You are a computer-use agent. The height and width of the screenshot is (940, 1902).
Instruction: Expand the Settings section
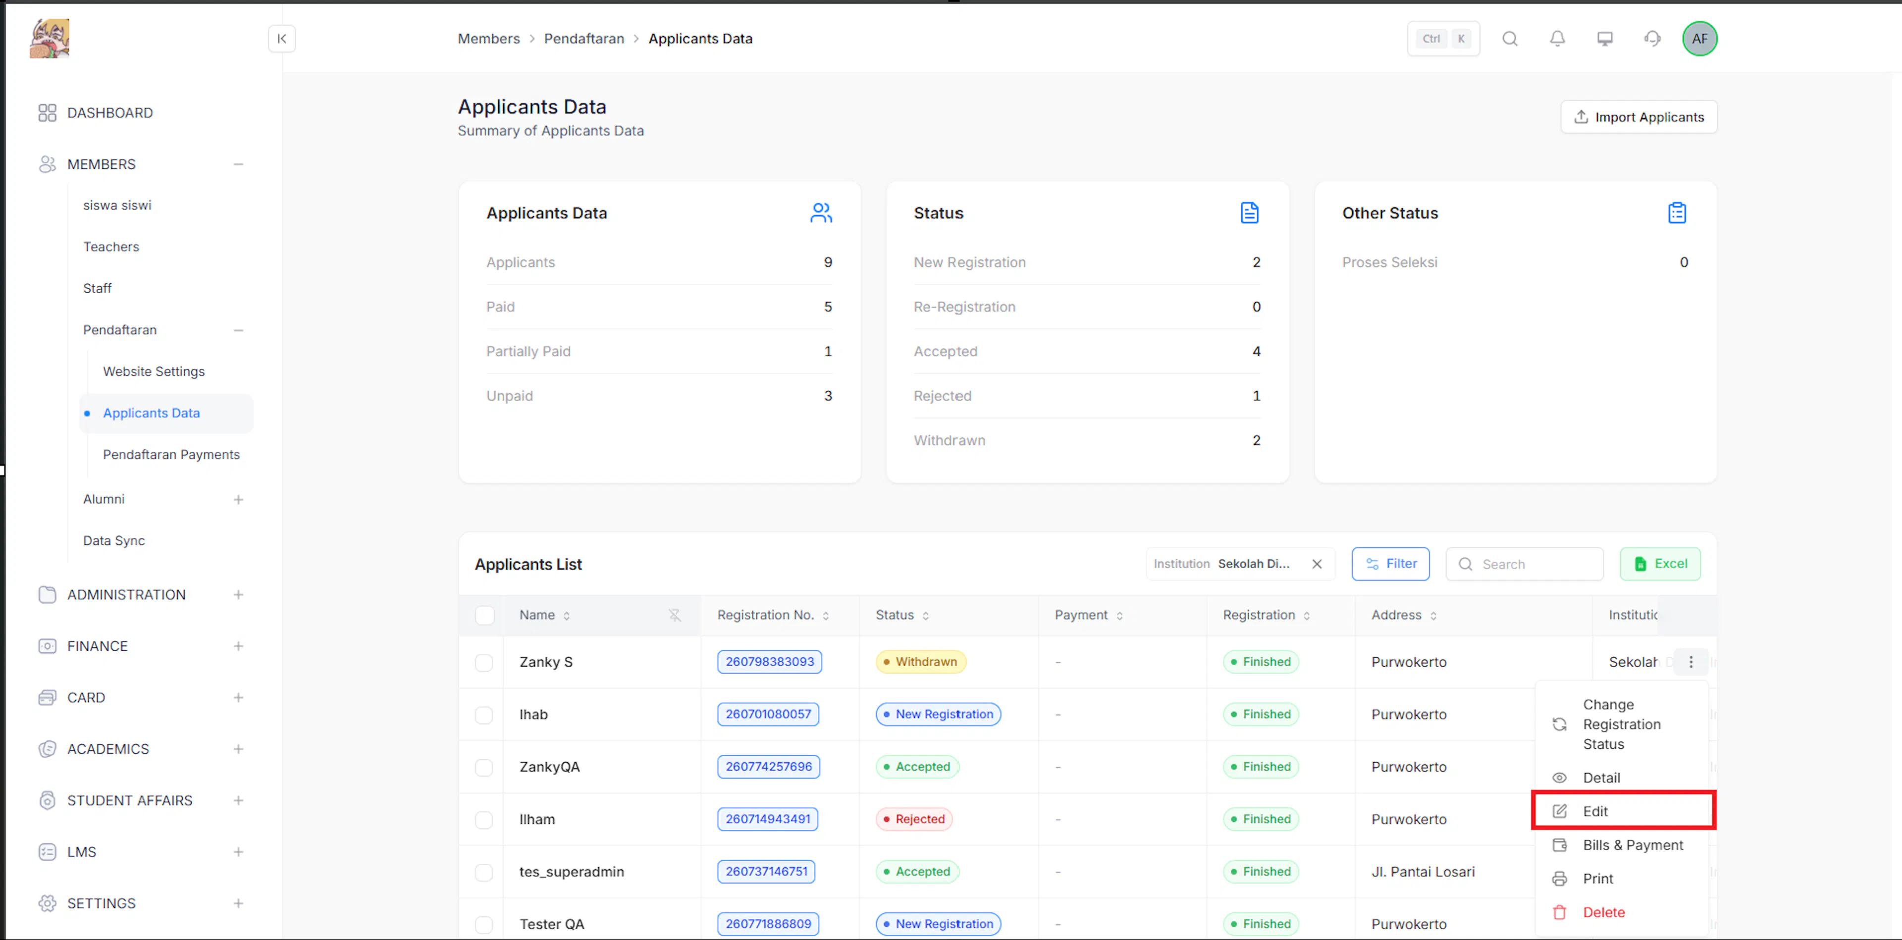[x=238, y=903]
